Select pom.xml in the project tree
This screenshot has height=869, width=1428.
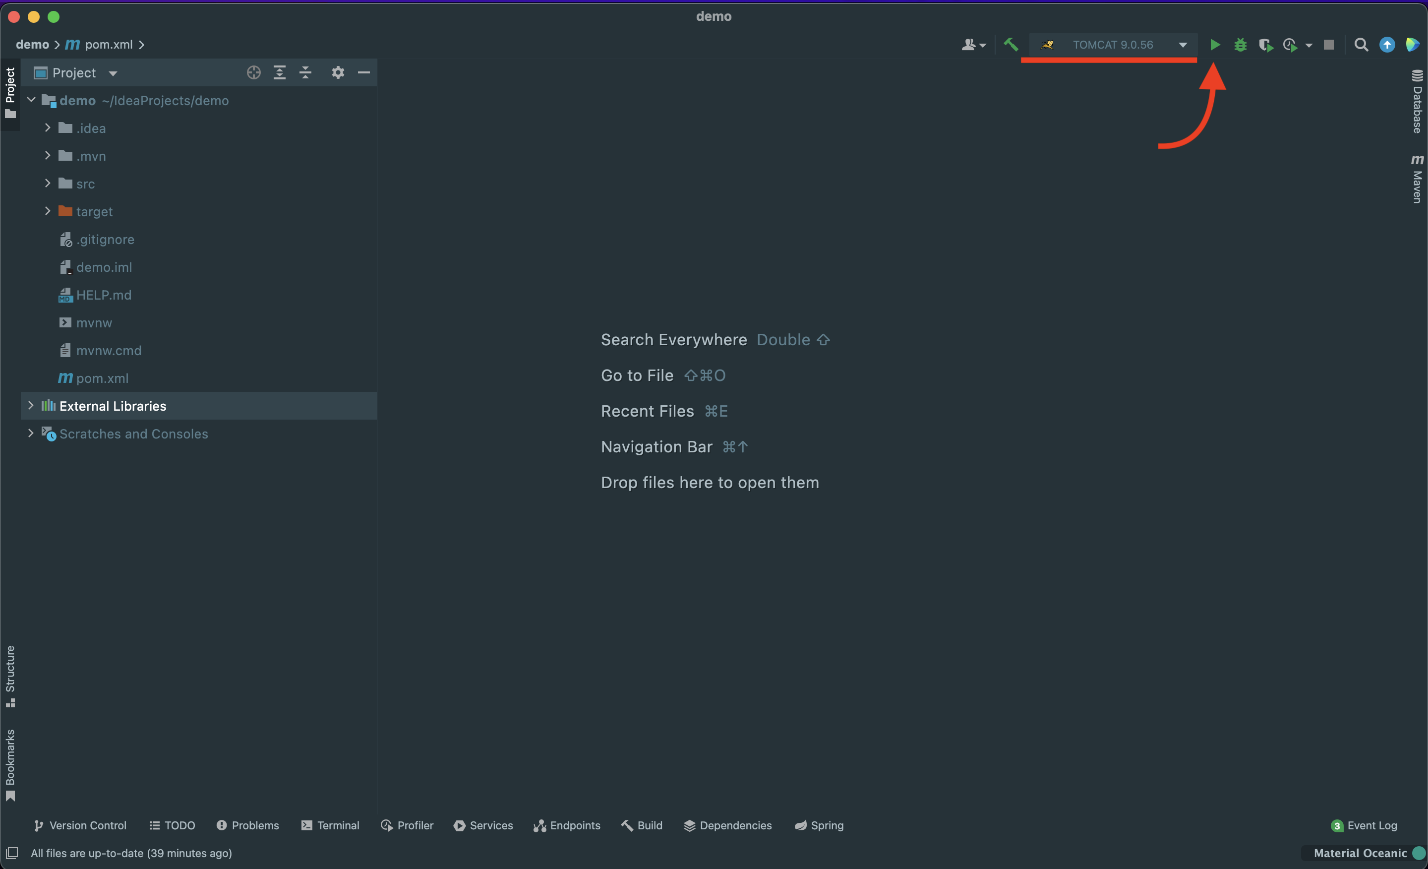click(102, 378)
